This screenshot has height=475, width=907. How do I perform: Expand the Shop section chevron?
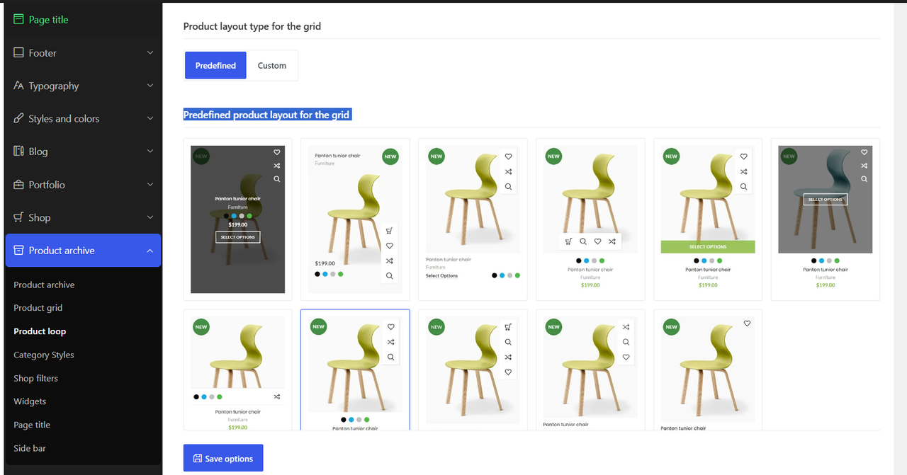(x=150, y=217)
